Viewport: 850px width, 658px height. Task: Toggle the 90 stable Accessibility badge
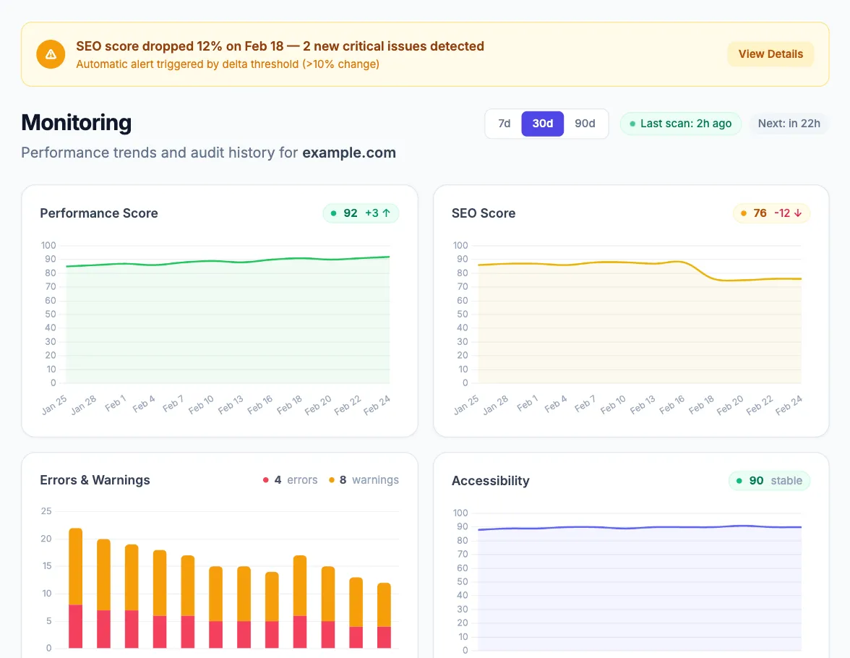pyautogui.click(x=769, y=480)
